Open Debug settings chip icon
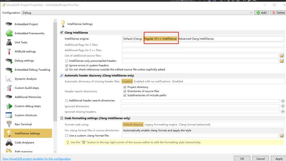The image size is (286, 161). (9, 60)
